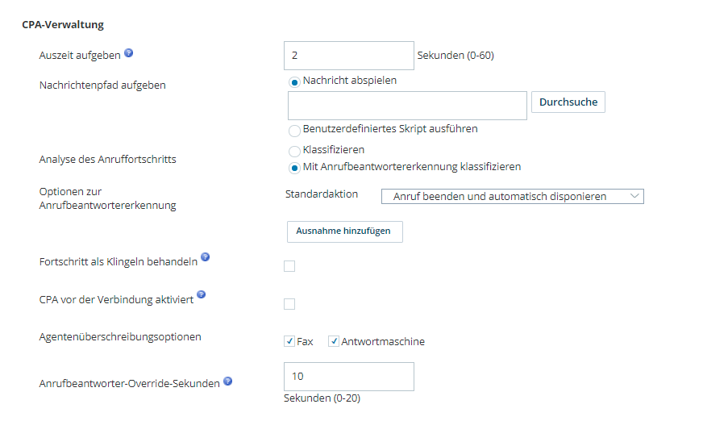Click the Agentenüberschreibungsoptionen label
The image size is (703, 421).
click(x=120, y=336)
